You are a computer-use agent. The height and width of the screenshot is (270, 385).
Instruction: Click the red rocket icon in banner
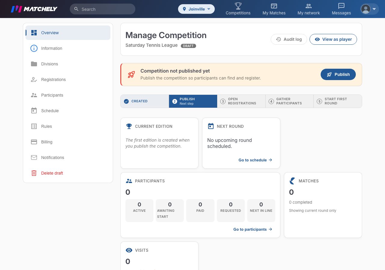131,74
